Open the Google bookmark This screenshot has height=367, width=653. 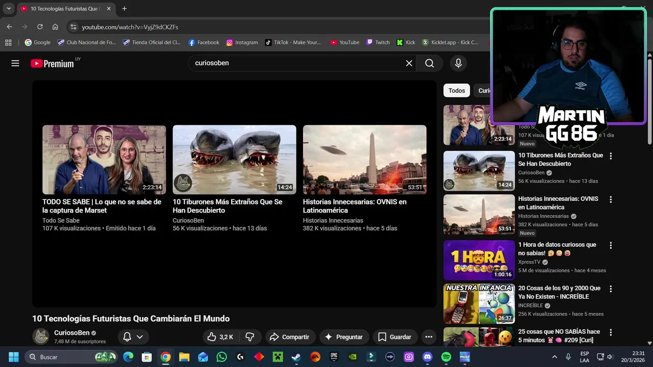point(38,42)
